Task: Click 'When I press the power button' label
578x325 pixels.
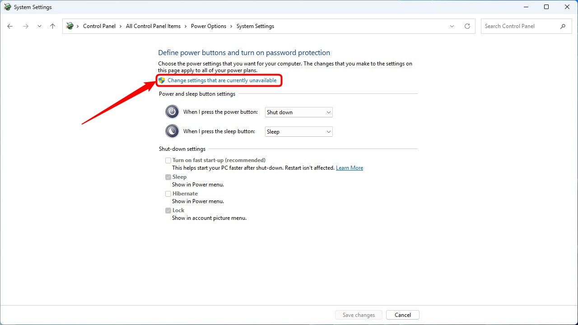Action: [x=220, y=112]
